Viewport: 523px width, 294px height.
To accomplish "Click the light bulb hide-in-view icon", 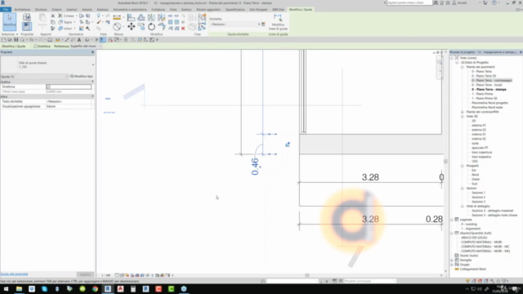I will [98, 16].
